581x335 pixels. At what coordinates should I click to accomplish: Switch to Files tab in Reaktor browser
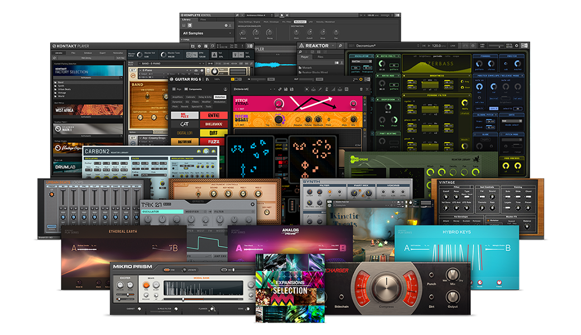pos(321,57)
